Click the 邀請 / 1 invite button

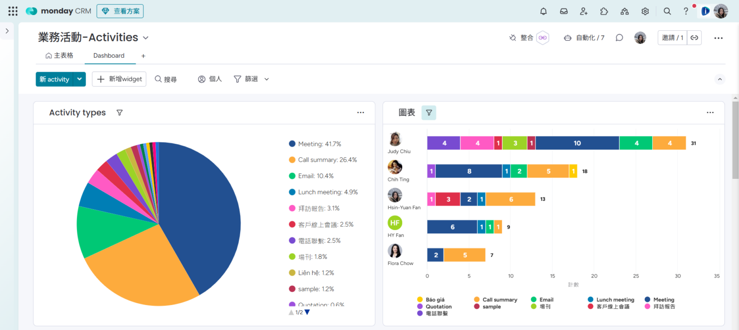point(673,38)
